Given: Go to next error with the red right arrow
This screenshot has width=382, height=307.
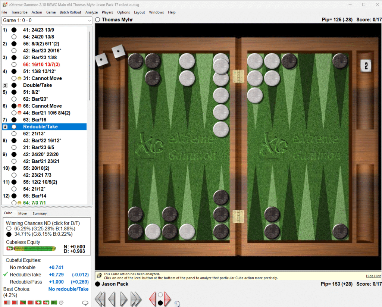Looking at the screenshot, I should point(167,299).
